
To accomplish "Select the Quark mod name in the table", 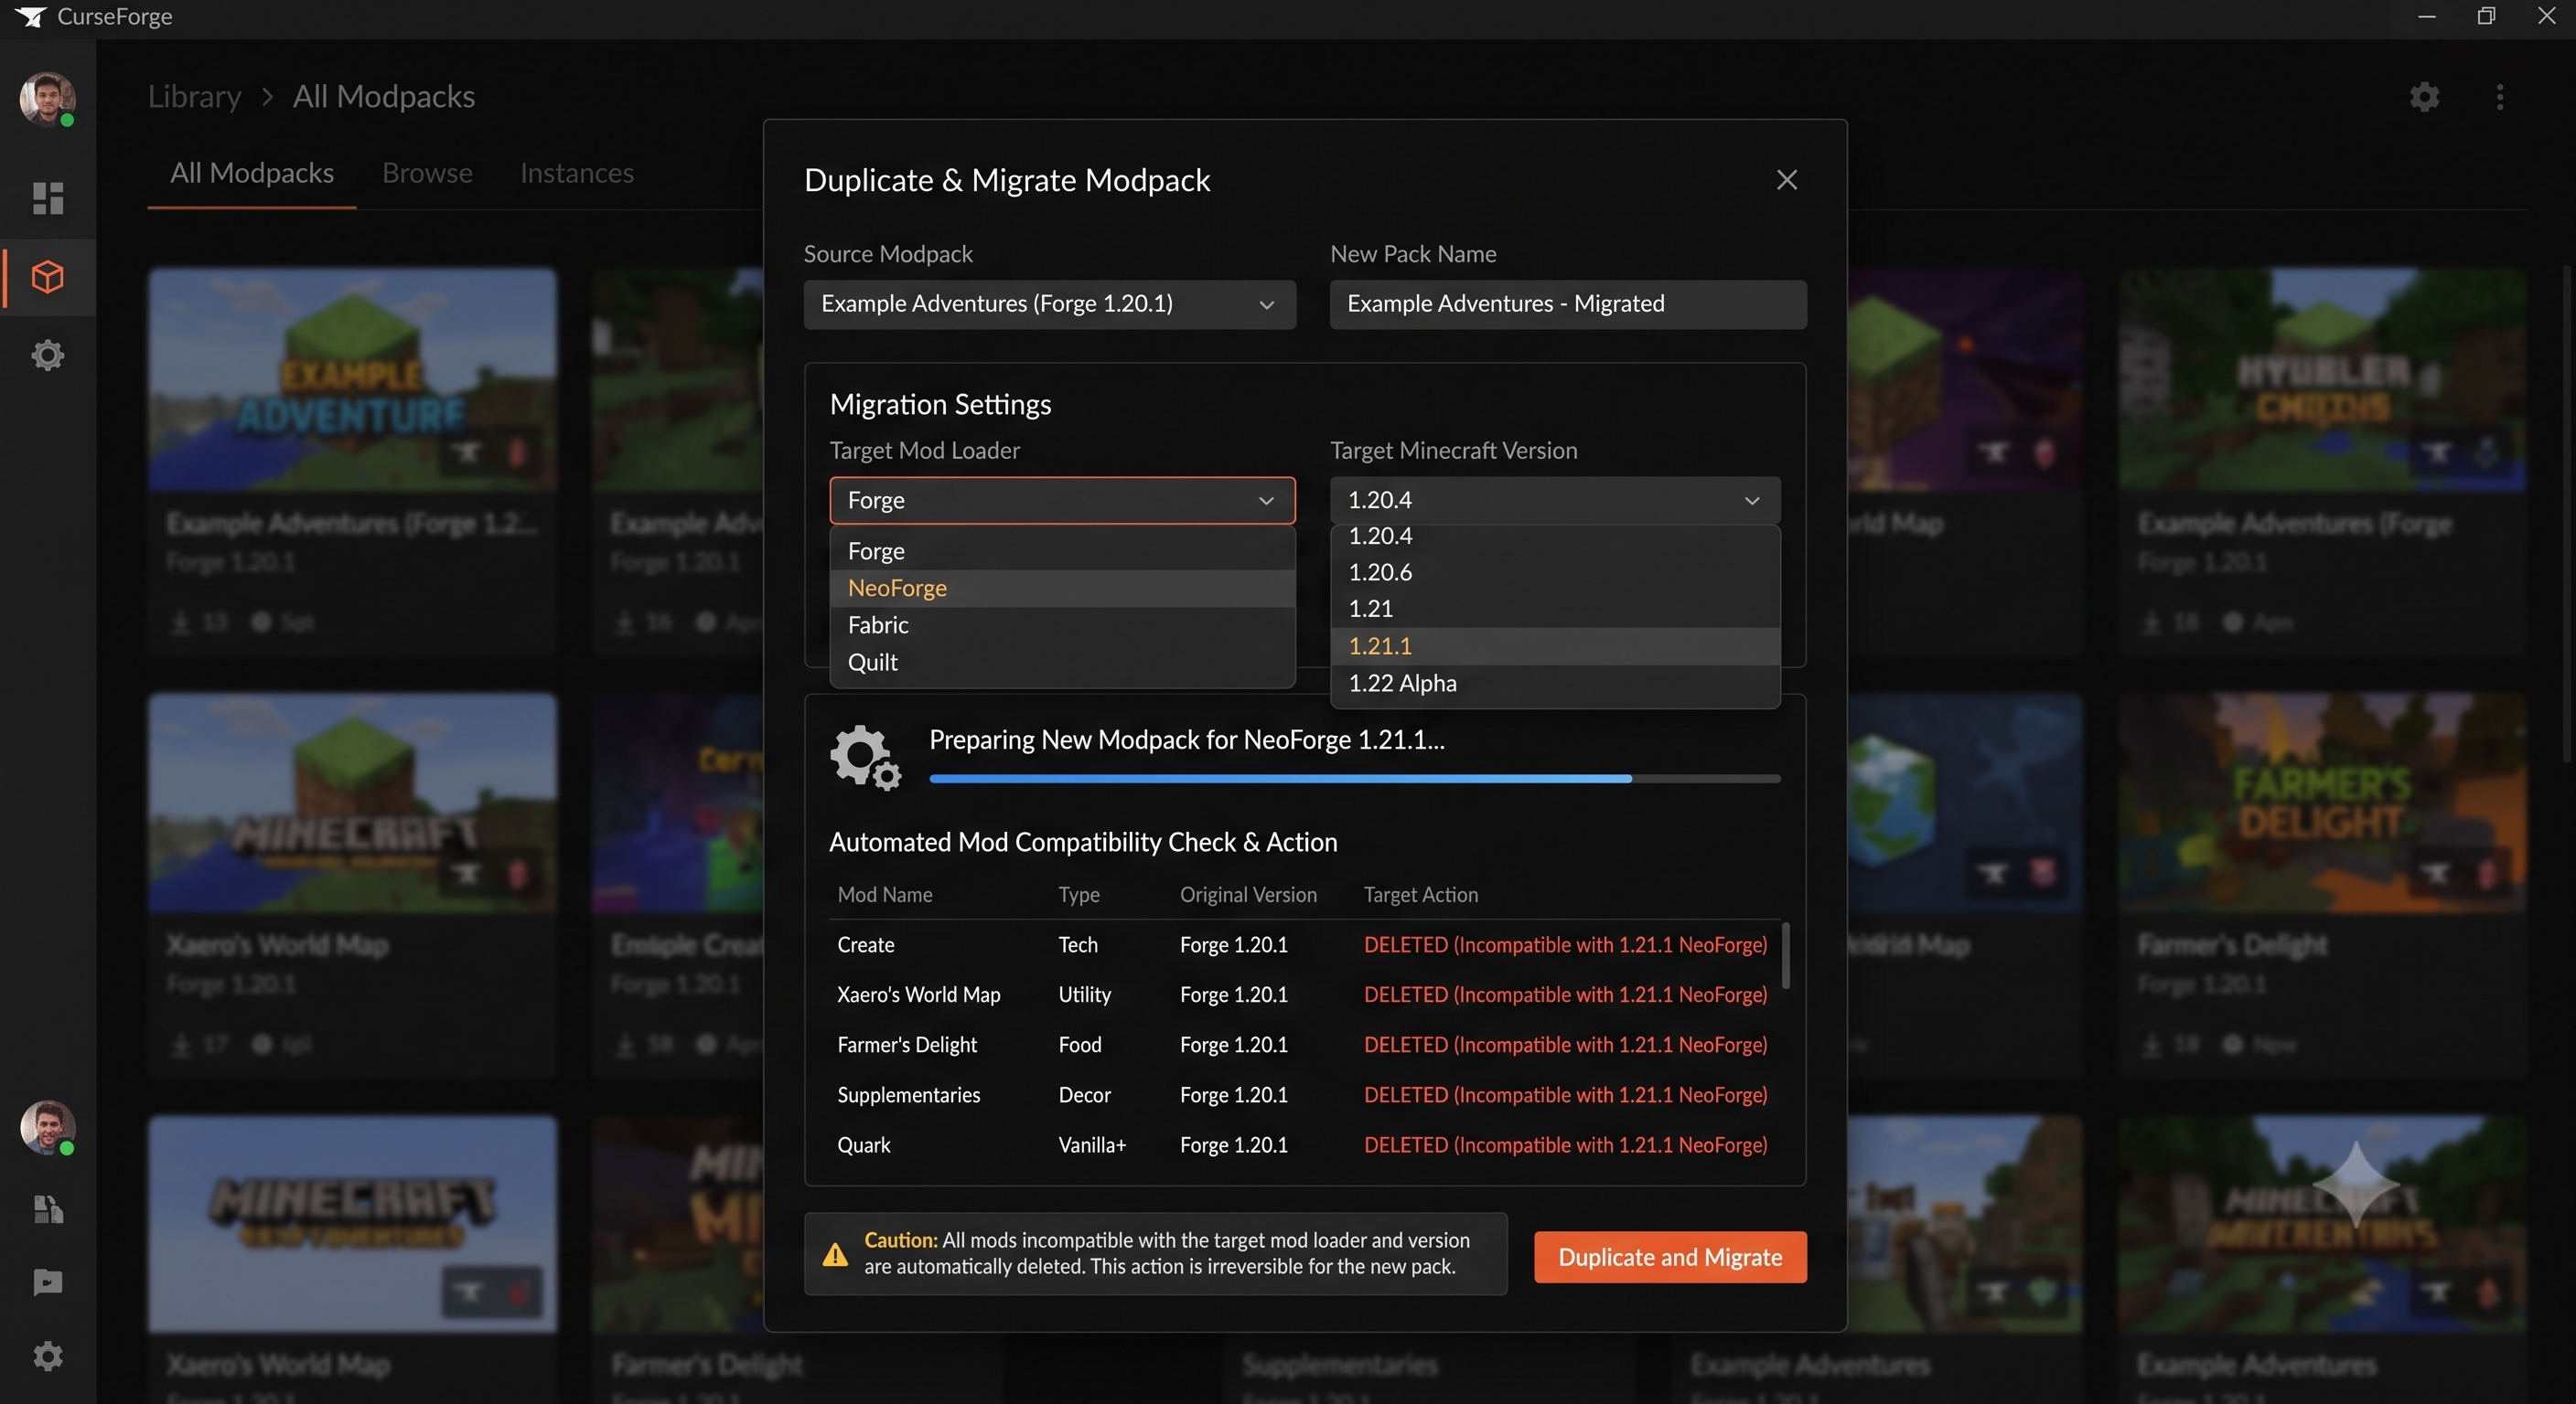I will click(x=864, y=1145).
